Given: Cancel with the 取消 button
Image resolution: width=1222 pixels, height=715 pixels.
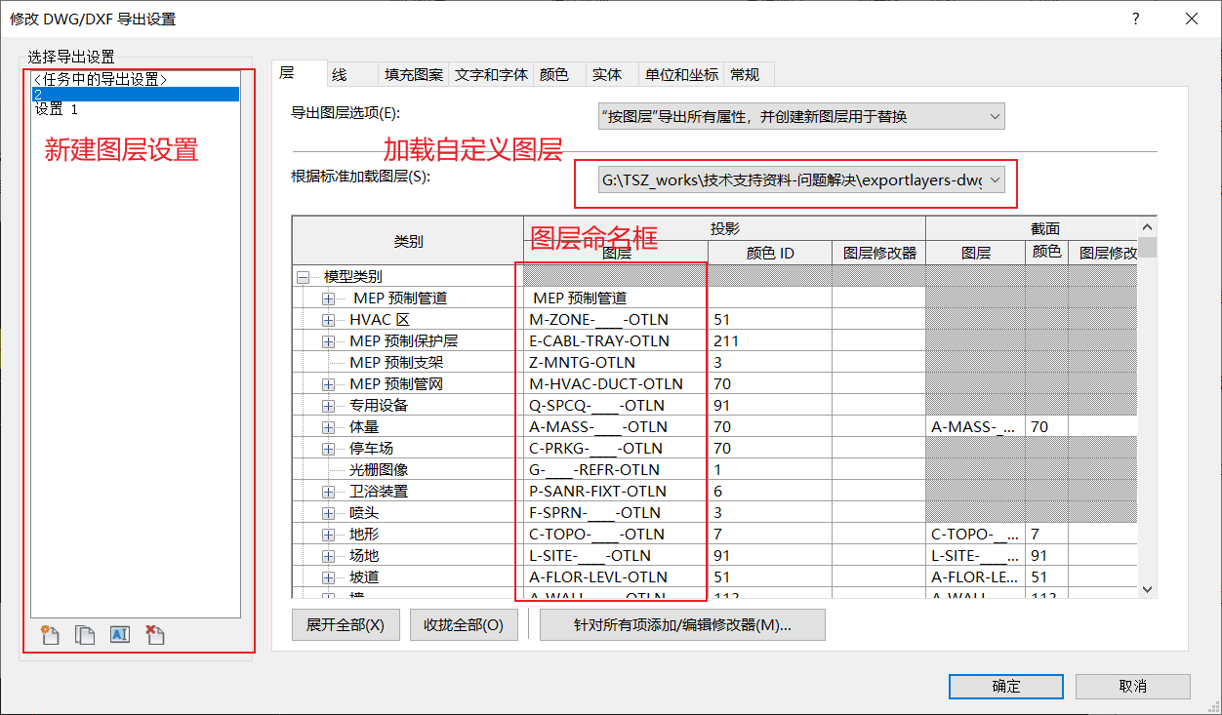Looking at the screenshot, I should [1132, 687].
